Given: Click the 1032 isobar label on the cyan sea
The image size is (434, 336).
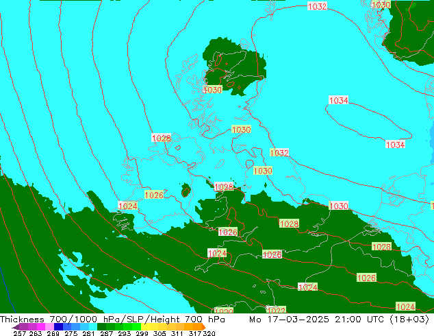Looking at the screenshot, I should coord(279,153).
